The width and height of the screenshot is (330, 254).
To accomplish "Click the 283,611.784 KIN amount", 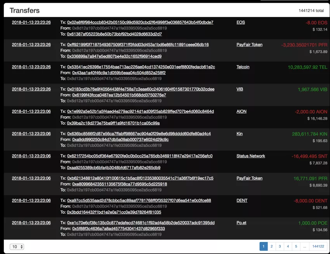I will [x=309, y=134].
